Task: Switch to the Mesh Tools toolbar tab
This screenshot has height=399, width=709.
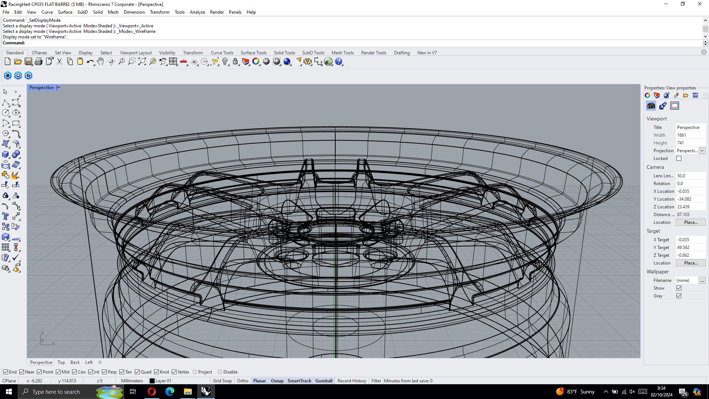Action: tap(342, 53)
